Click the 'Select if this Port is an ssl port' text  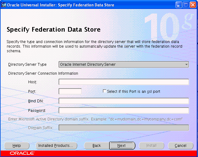[134, 92]
